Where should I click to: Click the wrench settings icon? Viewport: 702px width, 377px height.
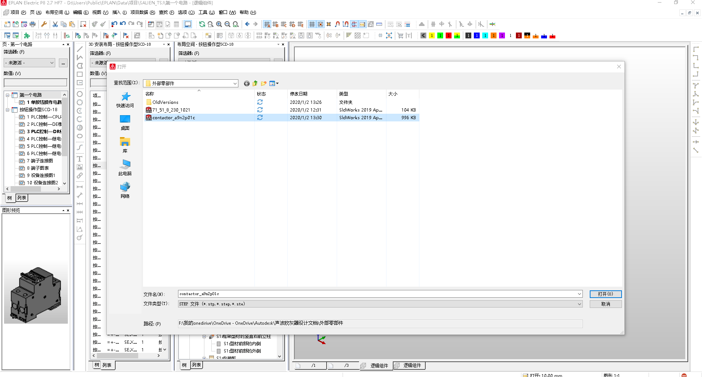[x=44, y=24]
